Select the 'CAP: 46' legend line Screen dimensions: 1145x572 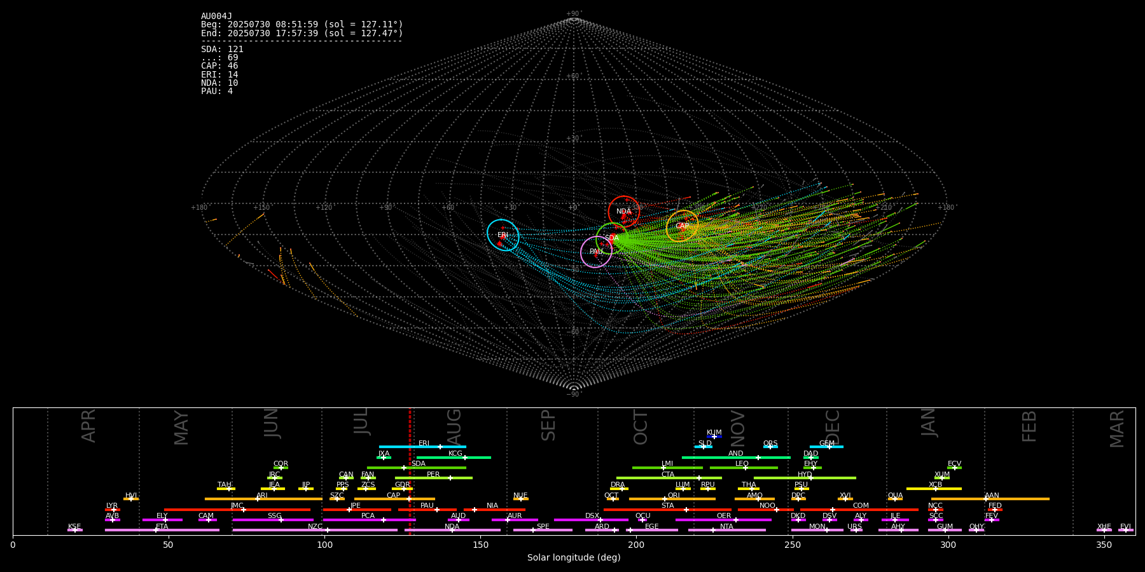(x=219, y=66)
